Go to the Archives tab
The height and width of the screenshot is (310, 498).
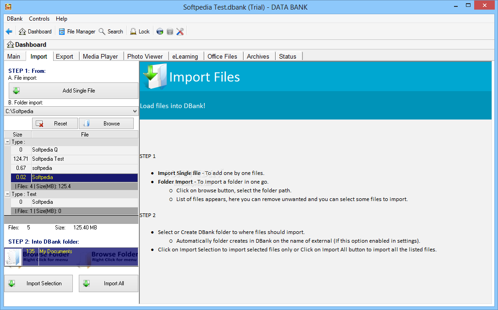[258, 56]
